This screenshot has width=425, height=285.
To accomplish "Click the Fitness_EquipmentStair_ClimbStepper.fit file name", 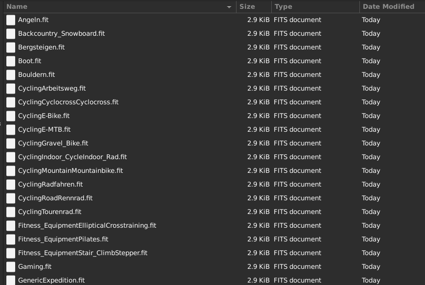I will pos(83,253).
